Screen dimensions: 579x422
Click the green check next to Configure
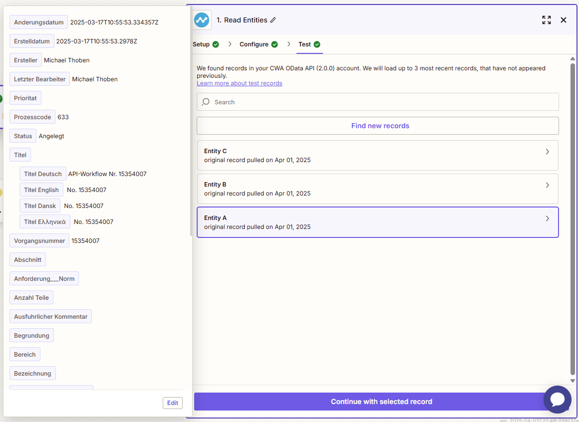[275, 44]
